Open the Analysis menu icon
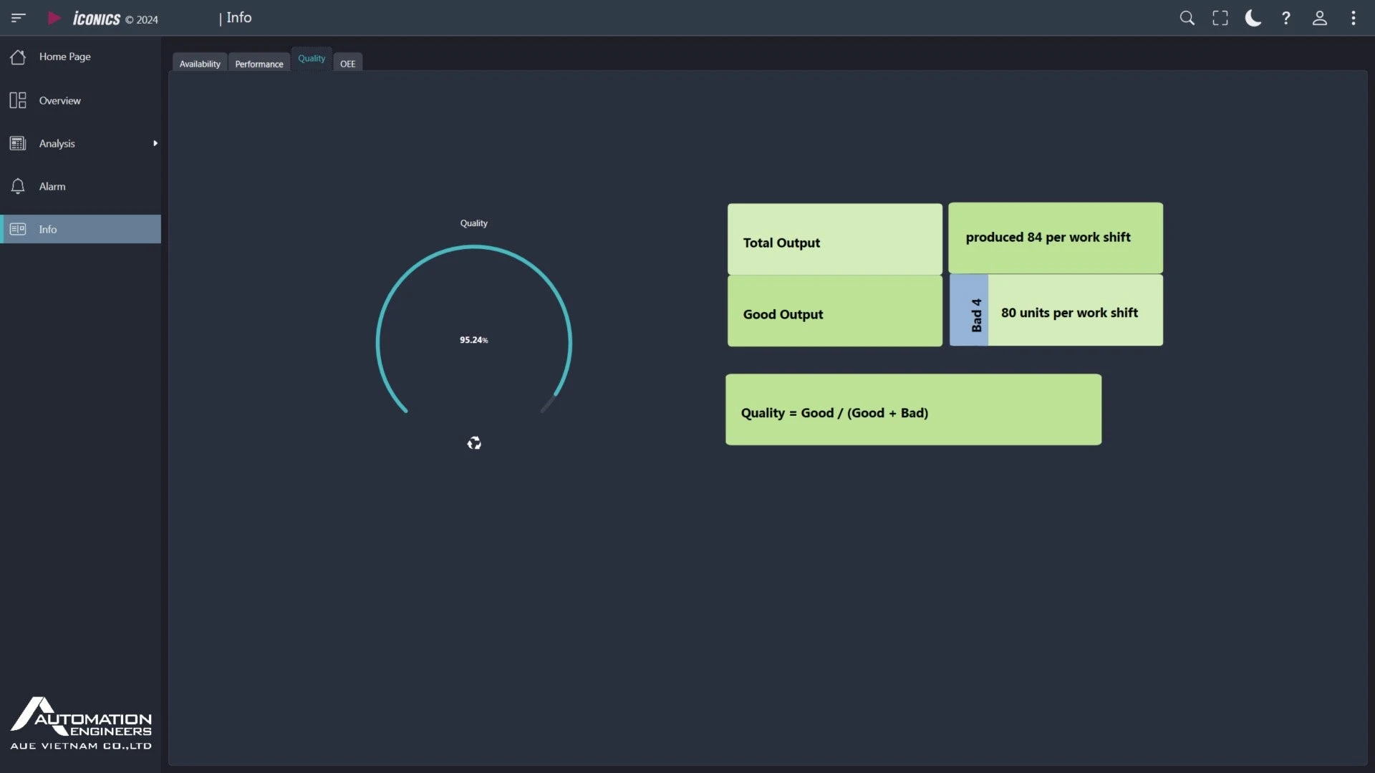Viewport: 1375px width, 773px height. pyautogui.click(x=18, y=142)
